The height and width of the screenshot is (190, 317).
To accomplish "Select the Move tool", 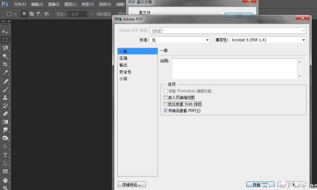I will pyautogui.click(x=5, y=32).
